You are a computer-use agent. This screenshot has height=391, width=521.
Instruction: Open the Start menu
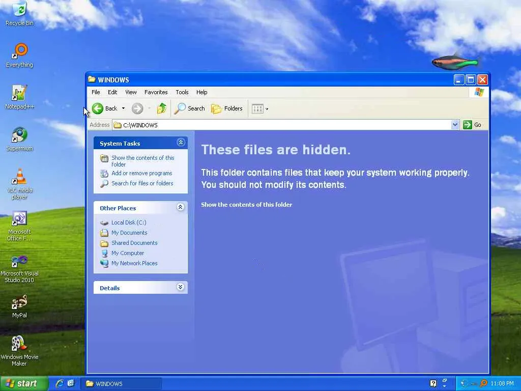coord(24,384)
